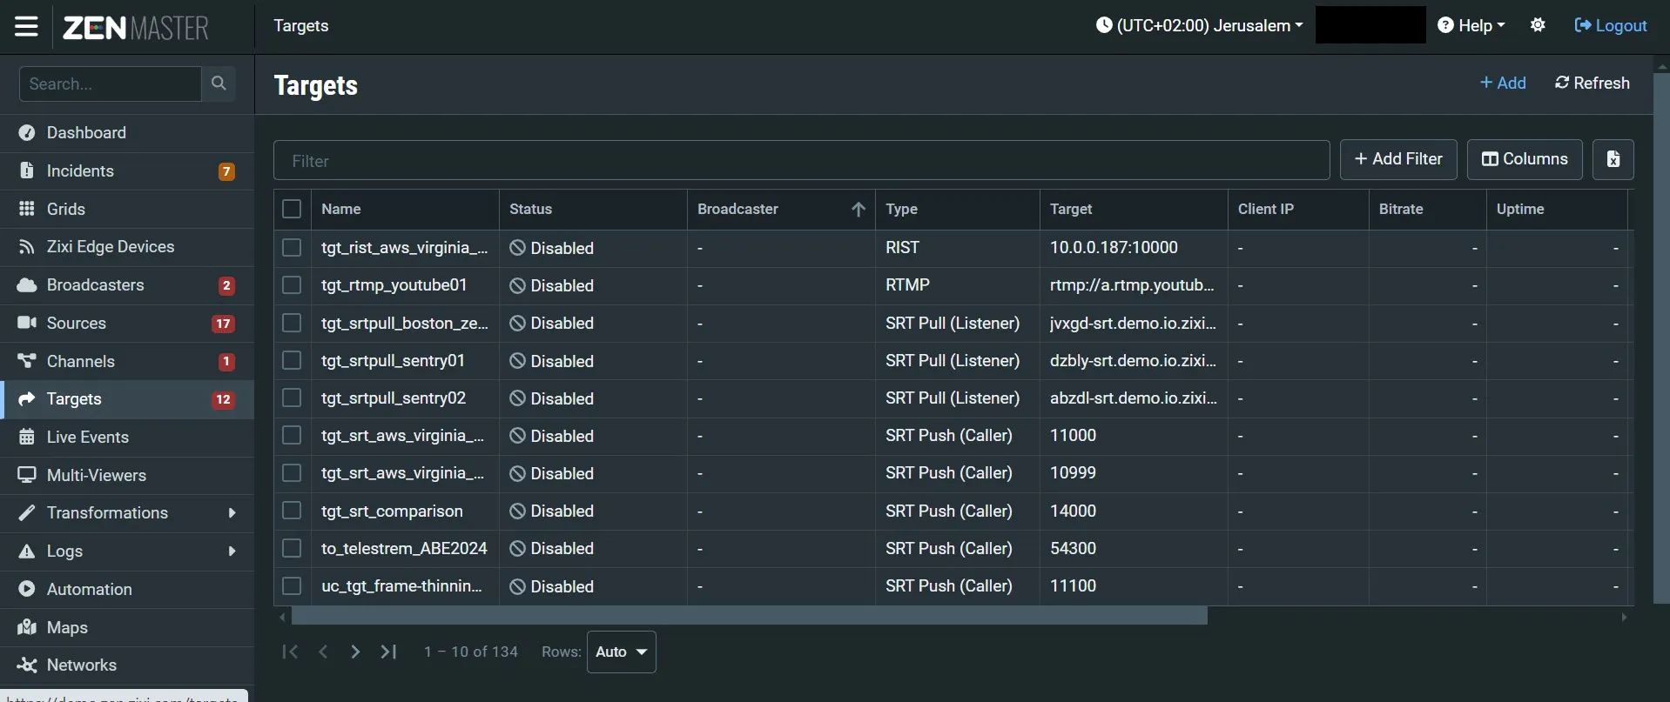Go to the last page of targets
Screen dimensions: 1670x702
click(388, 652)
